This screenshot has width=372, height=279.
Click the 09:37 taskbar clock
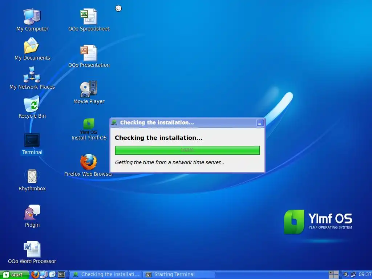pos(365,275)
